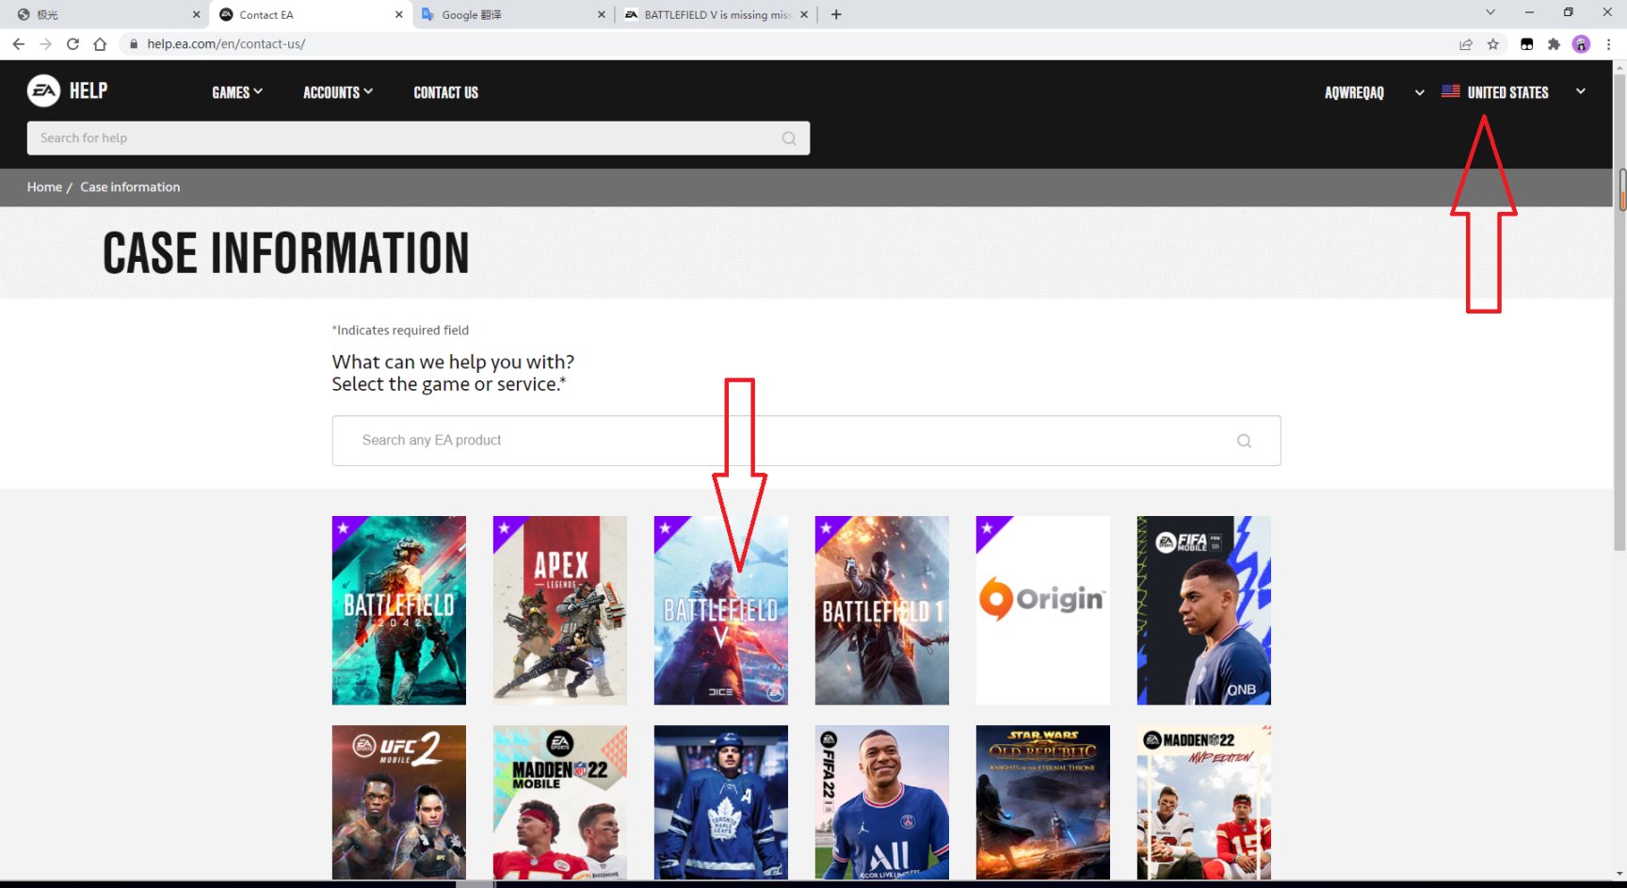The width and height of the screenshot is (1627, 888).
Task: Open the AQWREQAQ account dropdown
Action: click(x=1374, y=92)
